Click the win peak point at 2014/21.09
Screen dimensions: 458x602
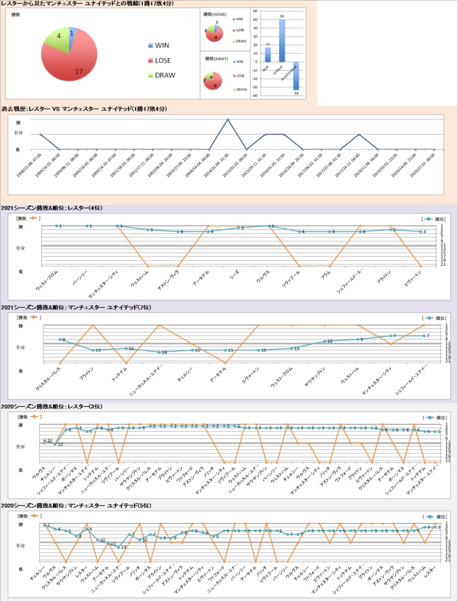[228, 119]
